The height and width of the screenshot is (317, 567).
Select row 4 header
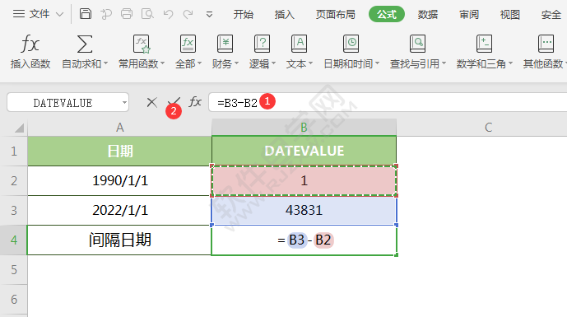coord(14,240)
